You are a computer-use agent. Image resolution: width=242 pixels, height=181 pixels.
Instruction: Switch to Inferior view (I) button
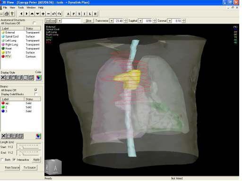(84, 14)
